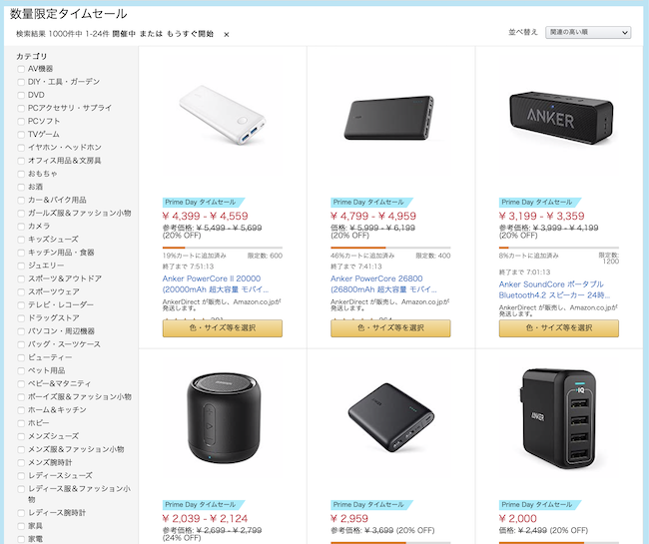Check the メンズ腕時計 category checkbox
Screen dimensions: 649x544
point(21,463)
